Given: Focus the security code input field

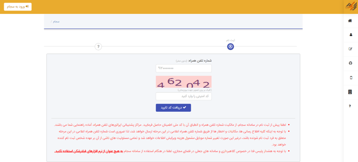Looking at the screenshot, I should click(x=183, y=96).
